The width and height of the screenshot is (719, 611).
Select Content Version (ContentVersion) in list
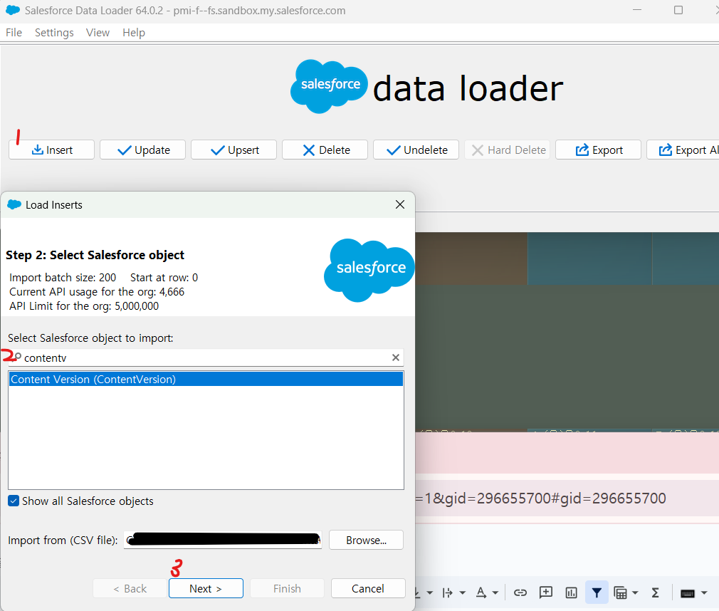pos(206,380)
